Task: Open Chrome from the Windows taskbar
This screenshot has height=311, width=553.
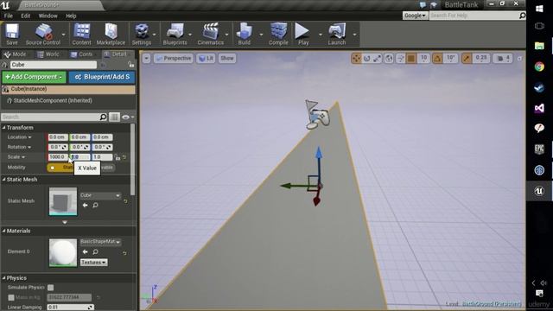Action: coord(539,67)
